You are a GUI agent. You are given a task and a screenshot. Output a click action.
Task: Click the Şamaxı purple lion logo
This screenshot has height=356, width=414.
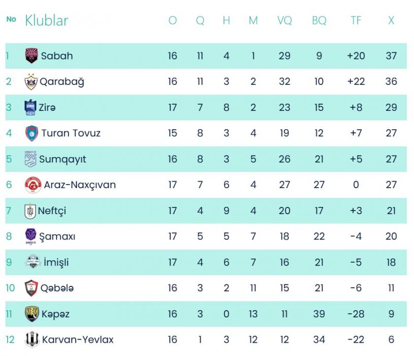pyautogui.click(x=31, y=236)
